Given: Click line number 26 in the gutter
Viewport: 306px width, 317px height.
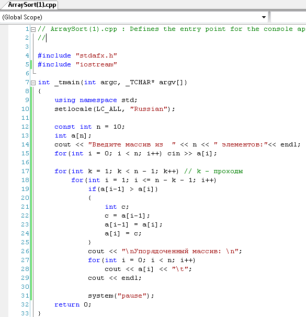Looking at the screenshot, I should [x=25, y=251].
